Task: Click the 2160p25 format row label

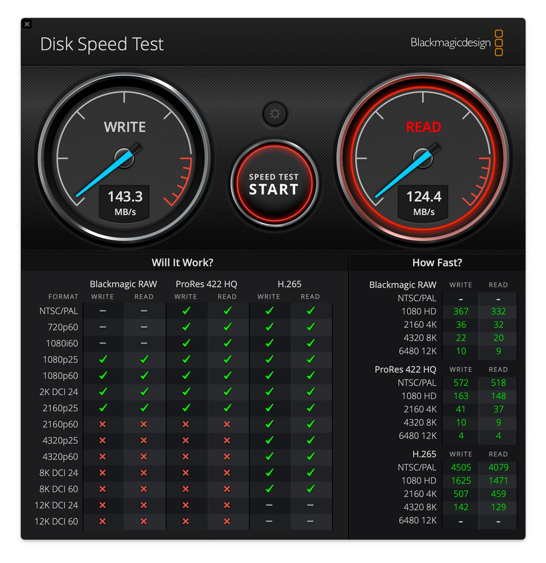Action: (61, 408)
